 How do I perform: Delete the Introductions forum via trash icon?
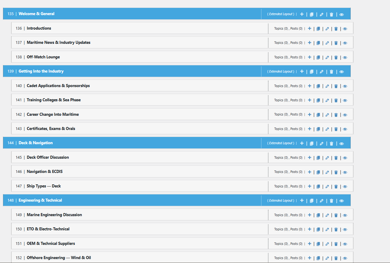tap(336, 29)
